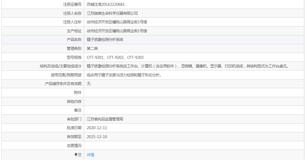Click the 附件 label
Screen dimensions: 305x160
click(x=78, y=93)
